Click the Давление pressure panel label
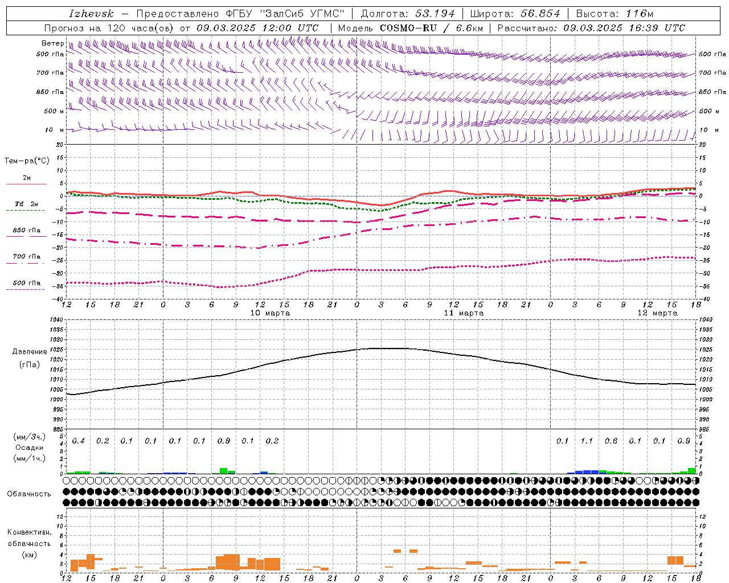This screenshot has width=729, height=583. coord(29,352)
